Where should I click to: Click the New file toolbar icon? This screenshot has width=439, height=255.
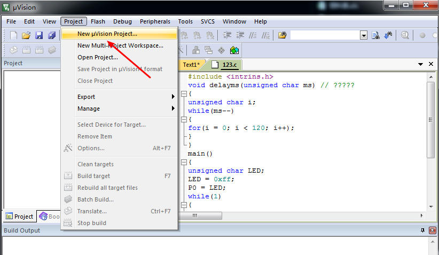point(13,35)
